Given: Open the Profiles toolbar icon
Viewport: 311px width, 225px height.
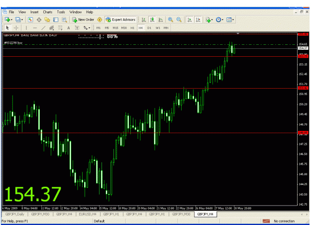Looking at the screenshot, I should click(17, 19).
